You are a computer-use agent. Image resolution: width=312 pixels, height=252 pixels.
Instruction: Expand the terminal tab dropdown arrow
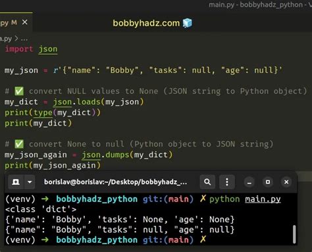[x=30, y=182]
